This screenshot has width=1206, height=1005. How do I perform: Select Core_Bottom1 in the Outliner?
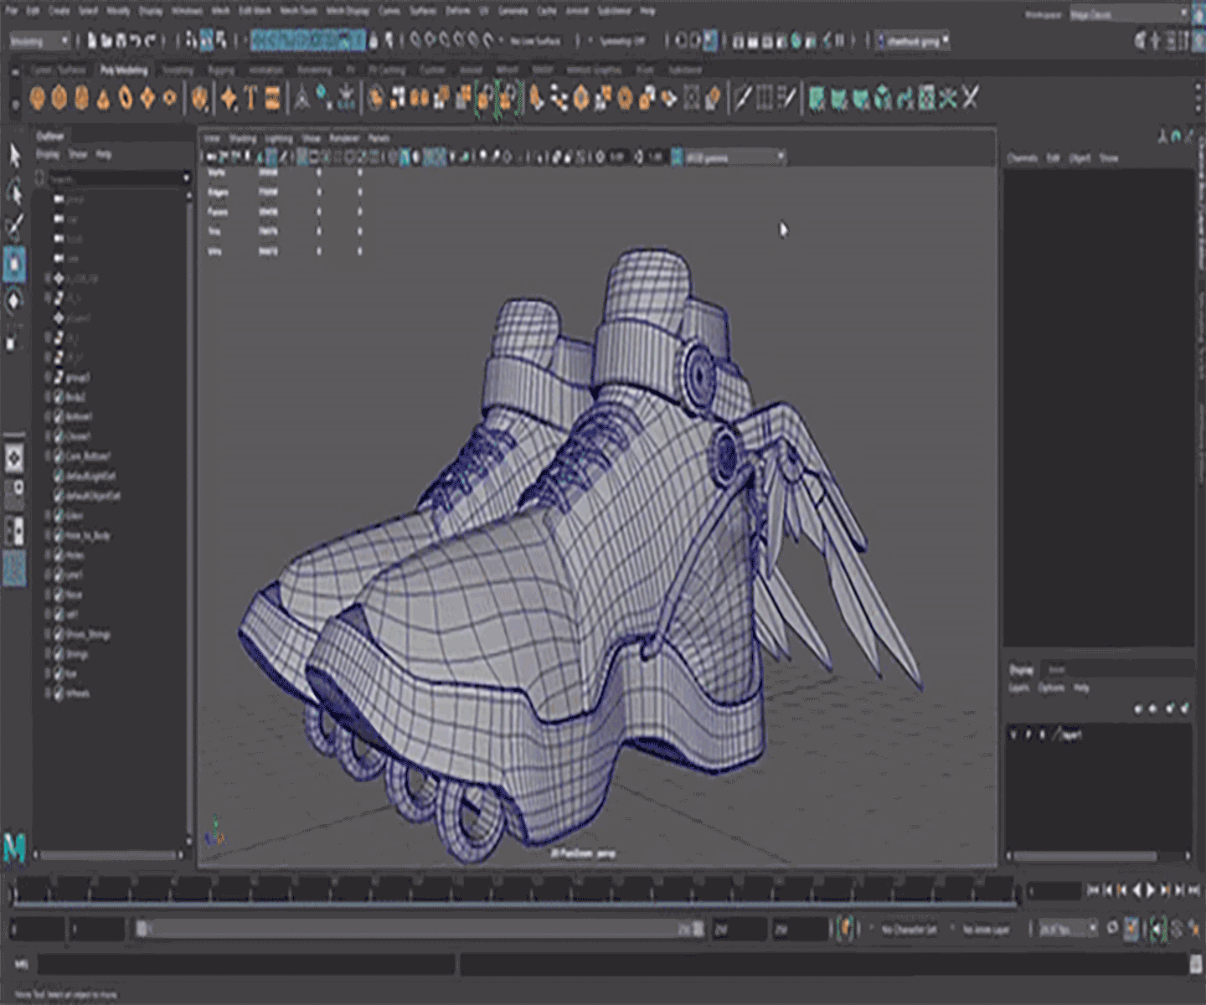pyautogui.click(x=88, y=456)
